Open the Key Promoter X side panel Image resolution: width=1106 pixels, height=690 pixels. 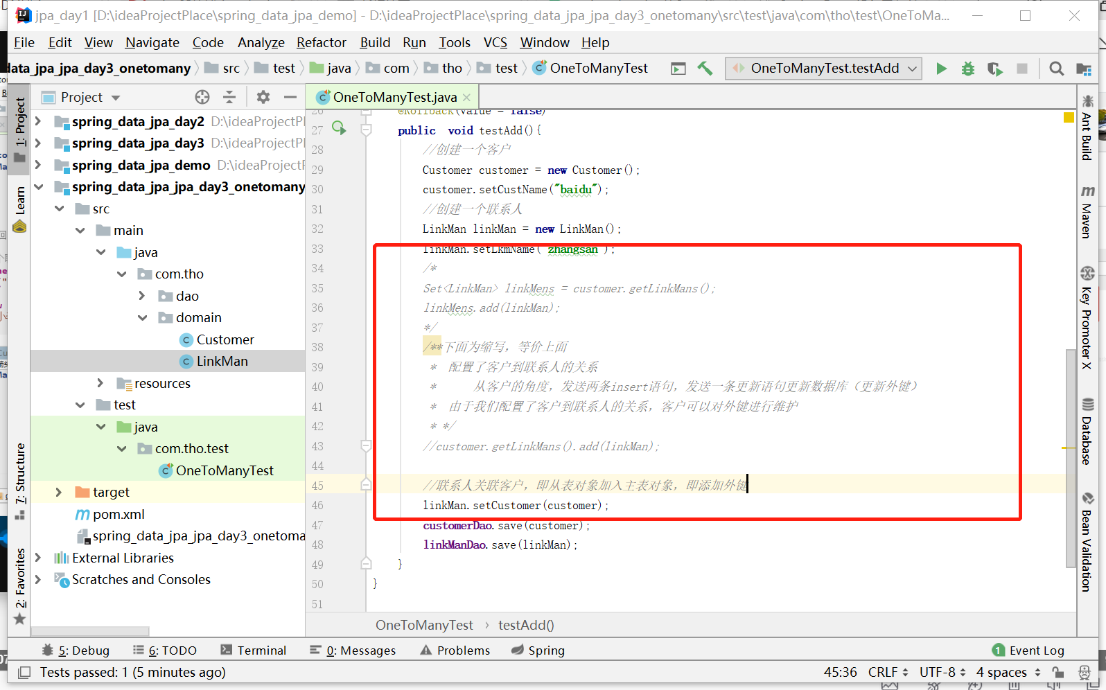pos(1087,318)
